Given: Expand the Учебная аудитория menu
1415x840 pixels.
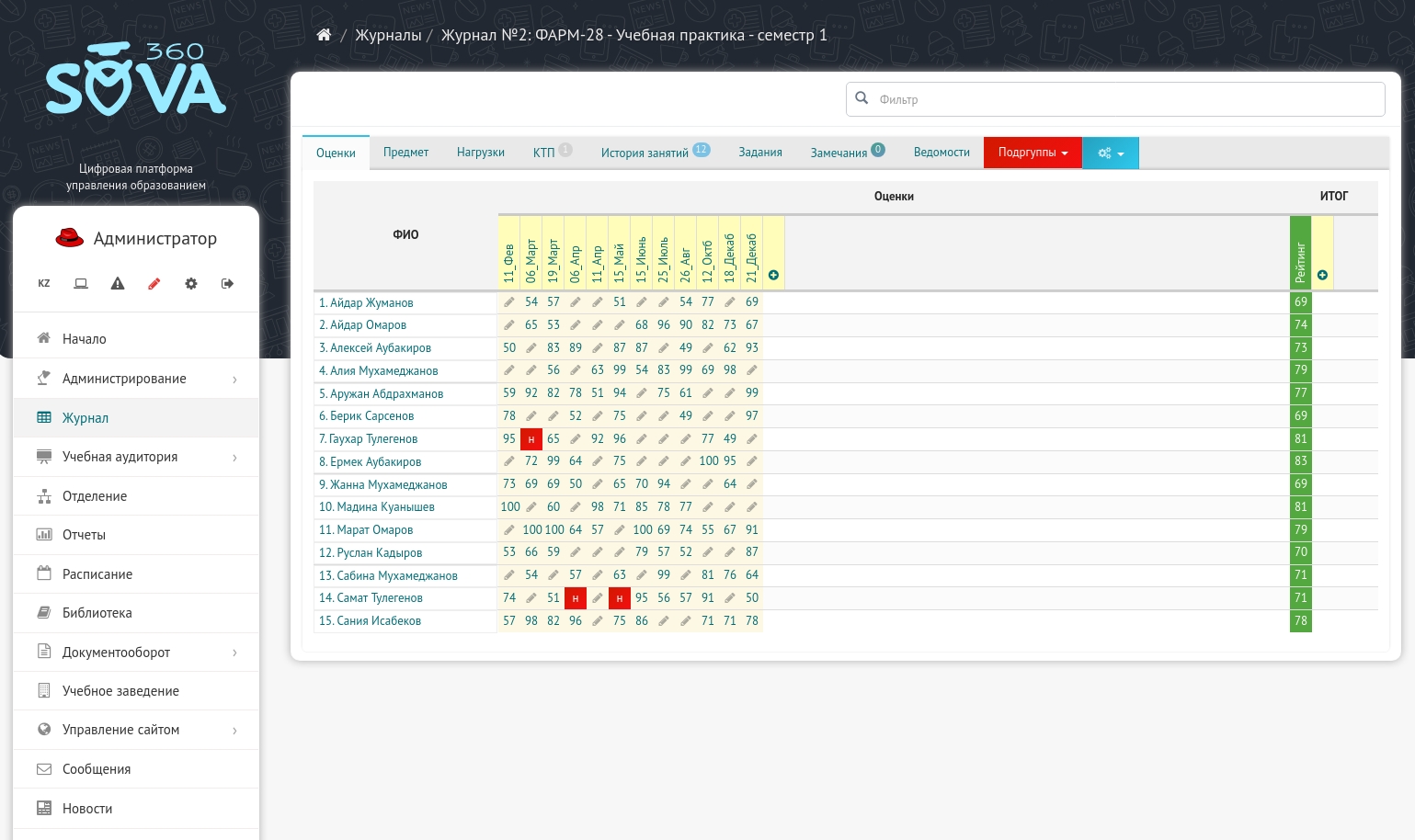Looking at the screenshot, I should click(x=136, y=457).
